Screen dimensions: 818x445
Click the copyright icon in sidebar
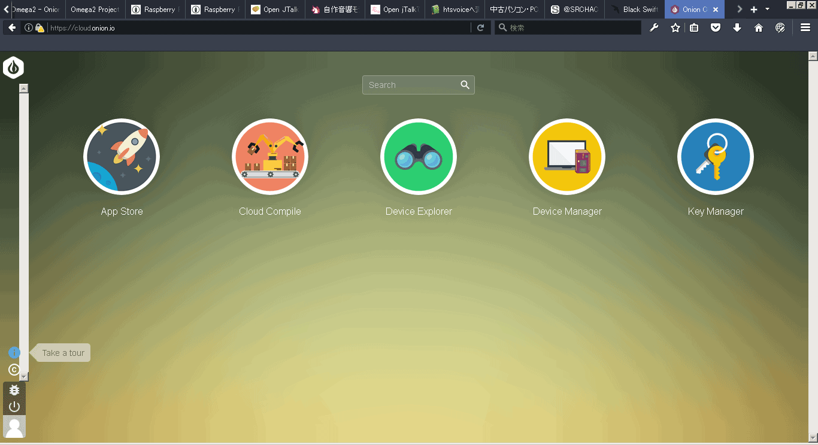click(14, 370)
